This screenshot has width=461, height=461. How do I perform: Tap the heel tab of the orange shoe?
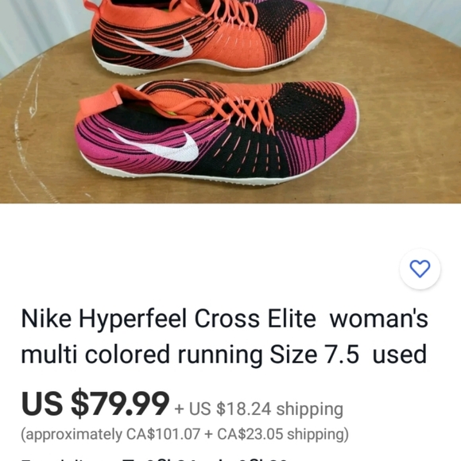point(91,6)
